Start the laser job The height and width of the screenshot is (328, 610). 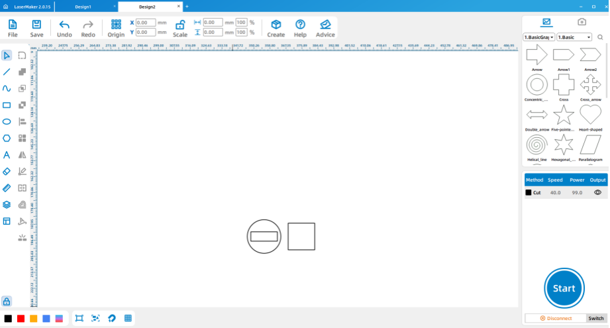coord(564,288)
